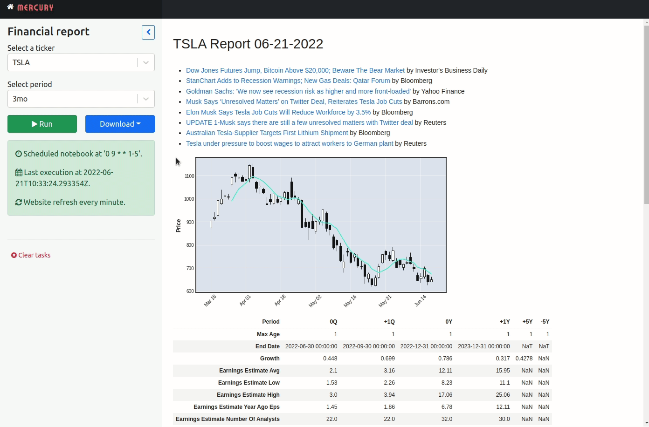The image size is (649, 427).
Task: Click 'Earnings Estimate Year Ago Eps' row label
Action: click(237, 407)
